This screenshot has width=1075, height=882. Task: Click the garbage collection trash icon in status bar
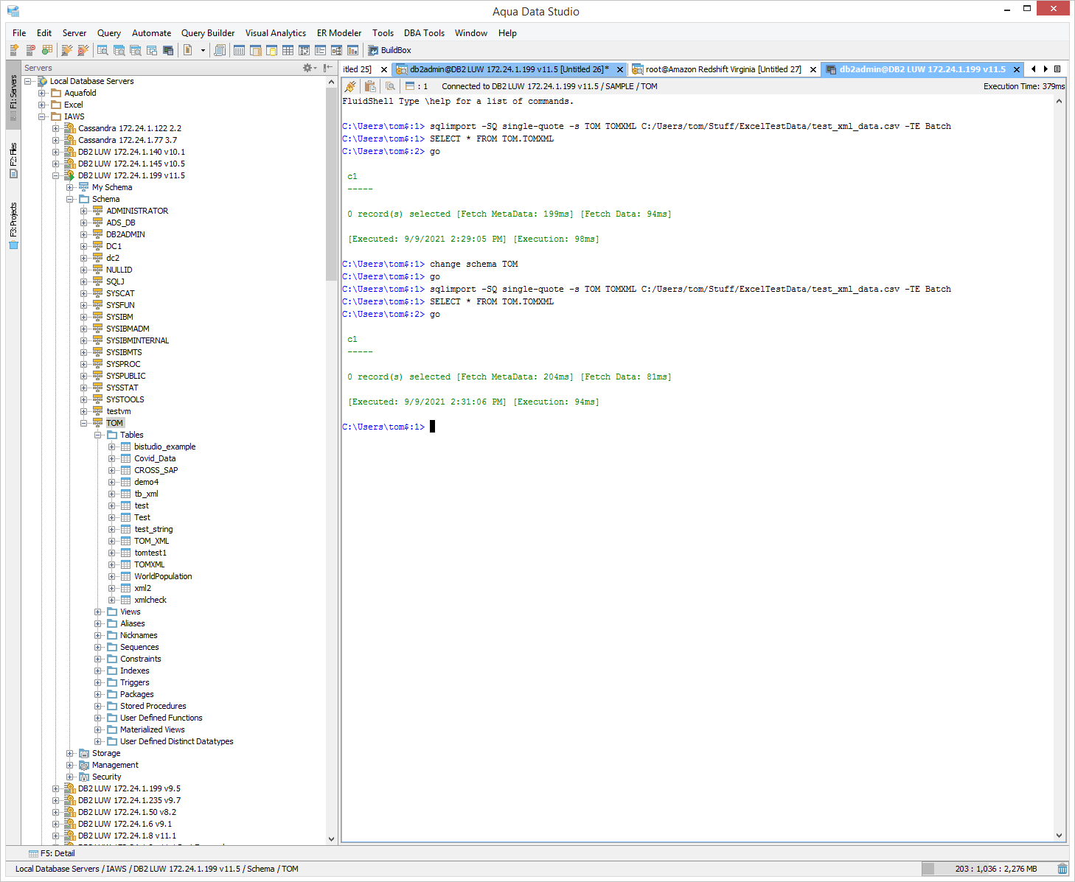pos(1062,869)
